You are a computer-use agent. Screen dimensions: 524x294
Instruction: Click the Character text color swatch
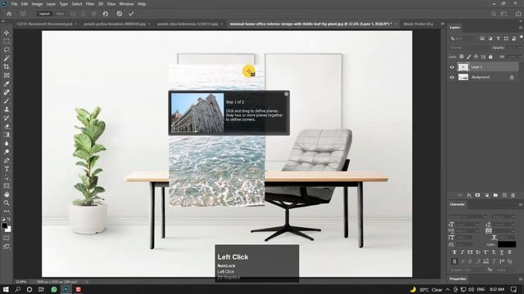point(507,244)
